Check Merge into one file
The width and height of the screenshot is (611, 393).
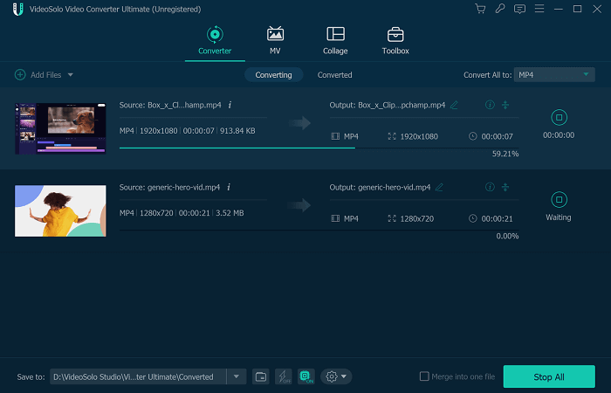(424, 376)
